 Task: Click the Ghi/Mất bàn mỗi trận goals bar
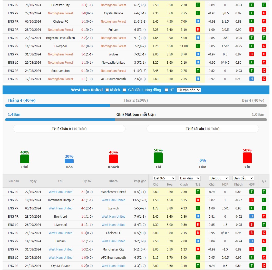click(x=136, y=120)
